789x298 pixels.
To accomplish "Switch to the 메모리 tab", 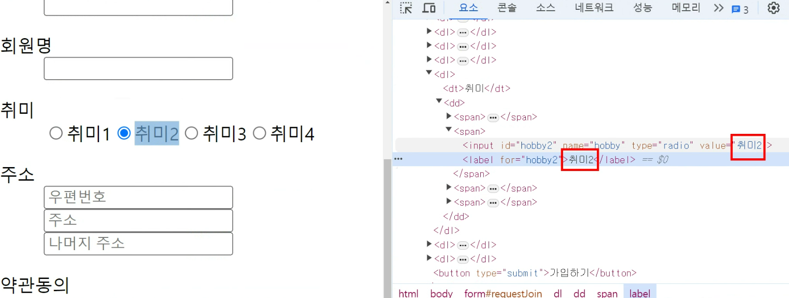I will click(686, 8).
